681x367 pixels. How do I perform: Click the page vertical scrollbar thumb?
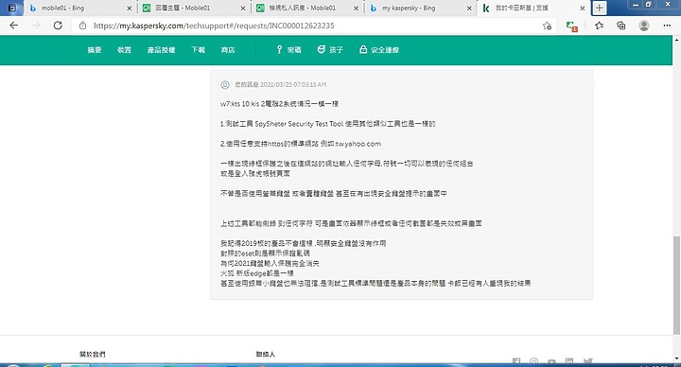676,286
